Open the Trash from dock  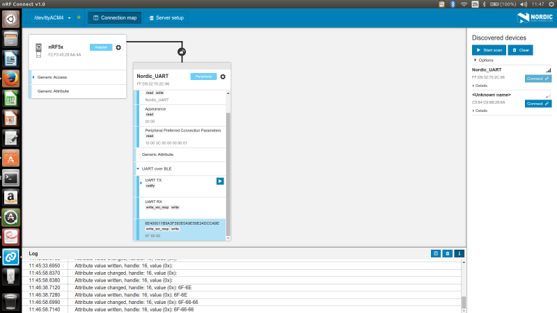pos(10,302)
